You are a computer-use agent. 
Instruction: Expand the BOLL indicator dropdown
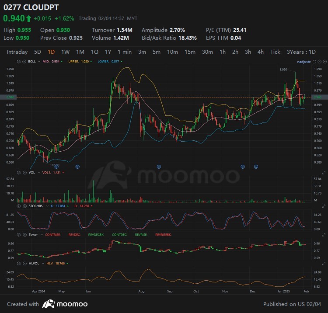tap(39, 62)
